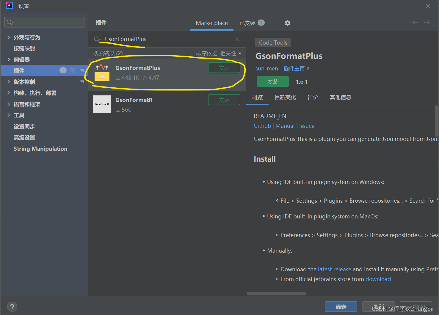This screenshot has height=315, width=439.
Task: Click the update count badge on 插件
Action: 63,70
